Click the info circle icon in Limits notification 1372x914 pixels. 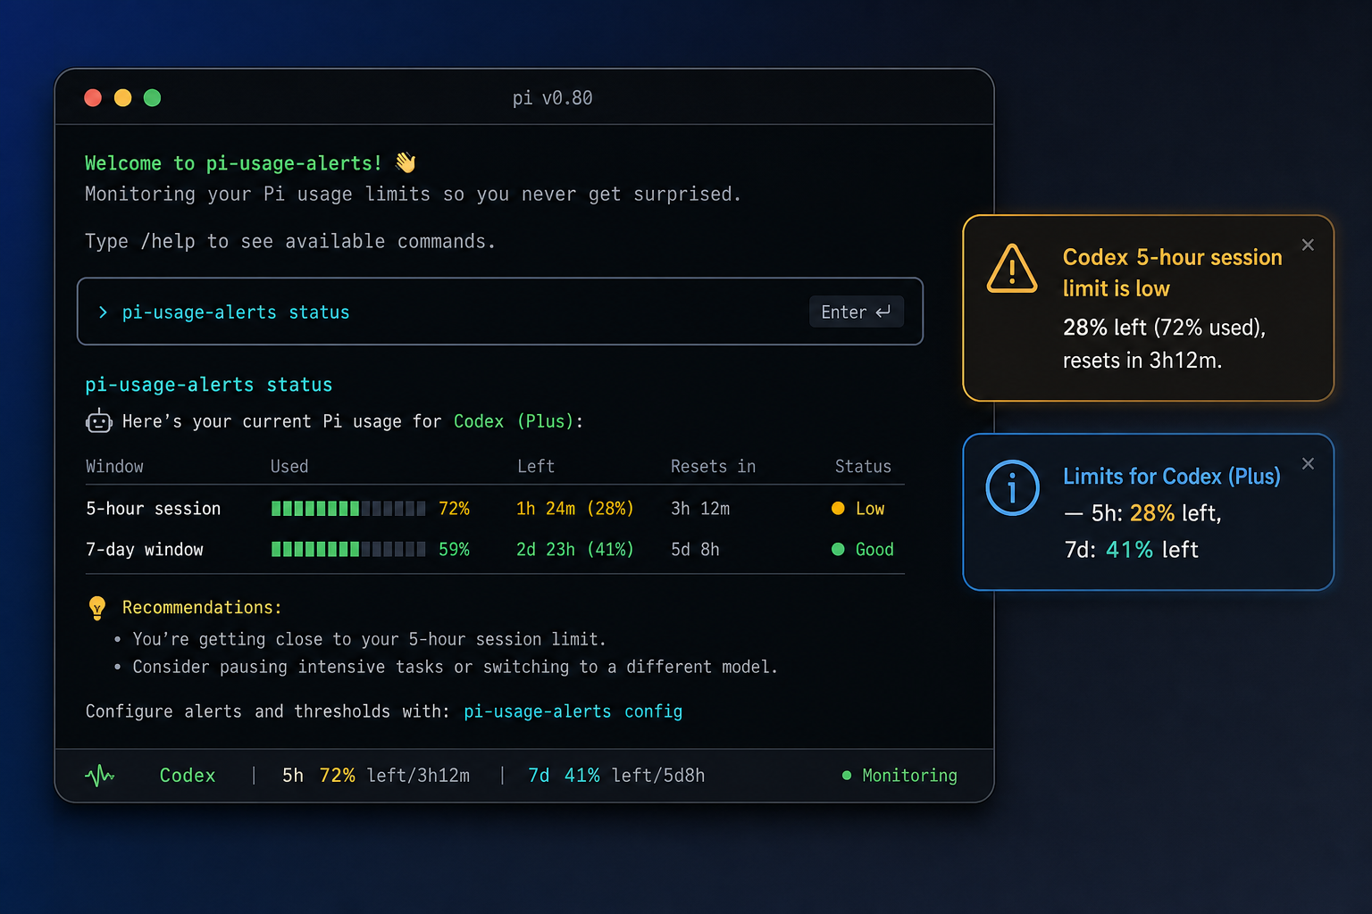click(1012, 487)
